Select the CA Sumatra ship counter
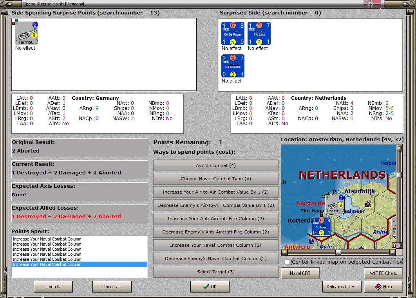The height and width of the screenshot is (298, 416). coord(233,66)
